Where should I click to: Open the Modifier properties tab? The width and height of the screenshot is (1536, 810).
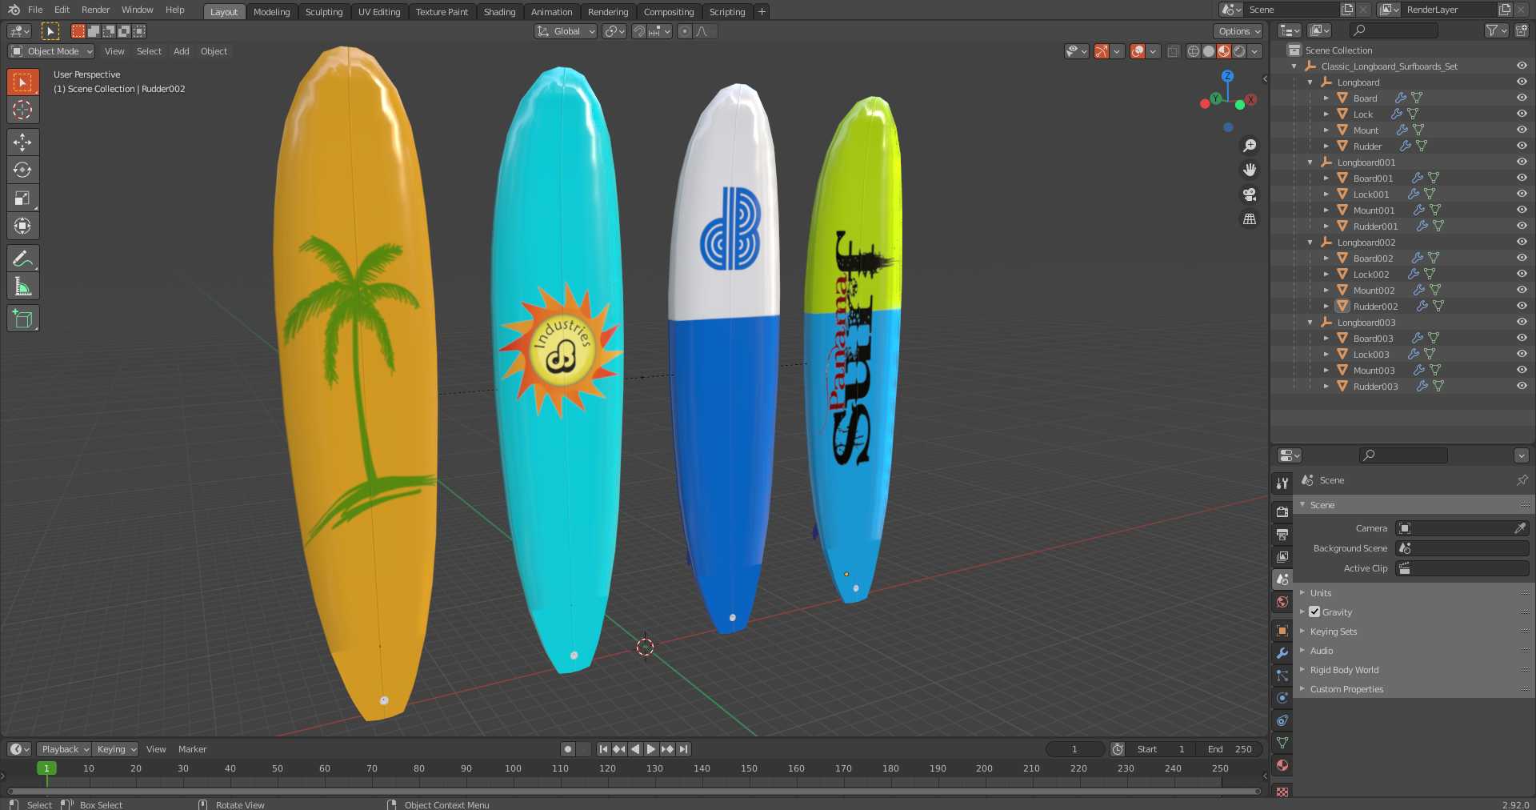pos(1282,653)
